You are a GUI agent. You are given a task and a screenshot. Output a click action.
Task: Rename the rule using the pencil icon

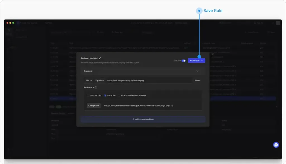pyautogui.click(x=100, y=59)
